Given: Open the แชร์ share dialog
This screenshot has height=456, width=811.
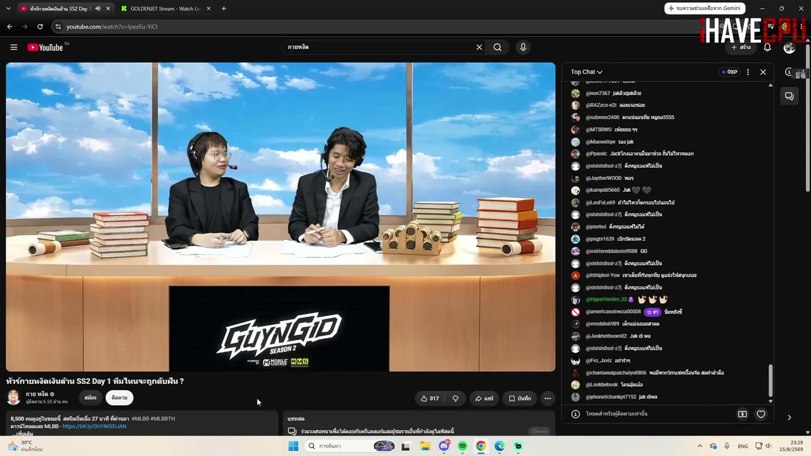Looking at the screenshot, I should click(x=484, y=398).
